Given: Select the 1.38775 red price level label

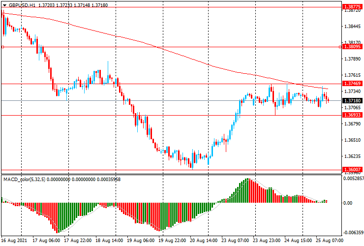Looking at the screenshot, I should (x=352, y=7).
